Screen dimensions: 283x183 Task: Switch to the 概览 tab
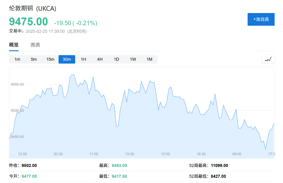(14, 45)
